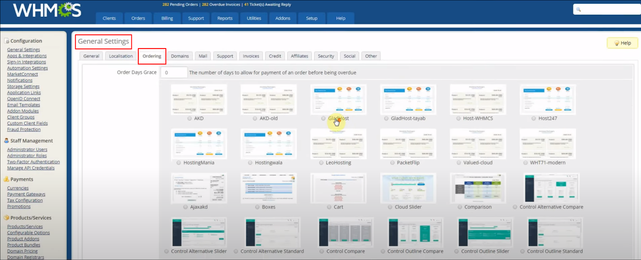The width and height of the screenshot is (641, 260).
Task: Select the AKD-old radio button
Action: click(255, 119)
